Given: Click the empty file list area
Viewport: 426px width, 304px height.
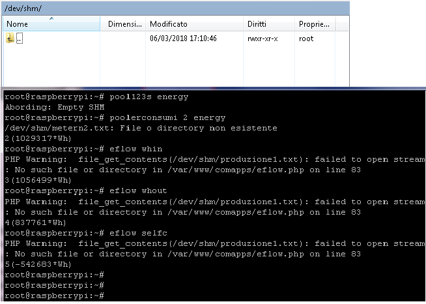Looking at the screenshot, I should pyautogui.click(x=175, y=65).
